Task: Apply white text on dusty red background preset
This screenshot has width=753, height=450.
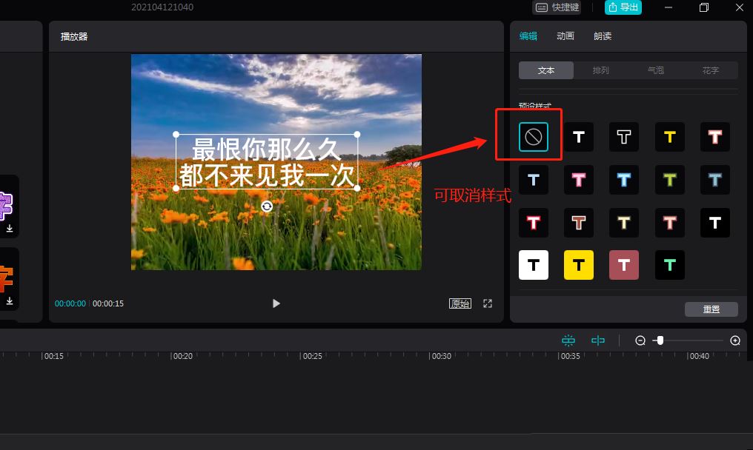Action: click(624, 265)
